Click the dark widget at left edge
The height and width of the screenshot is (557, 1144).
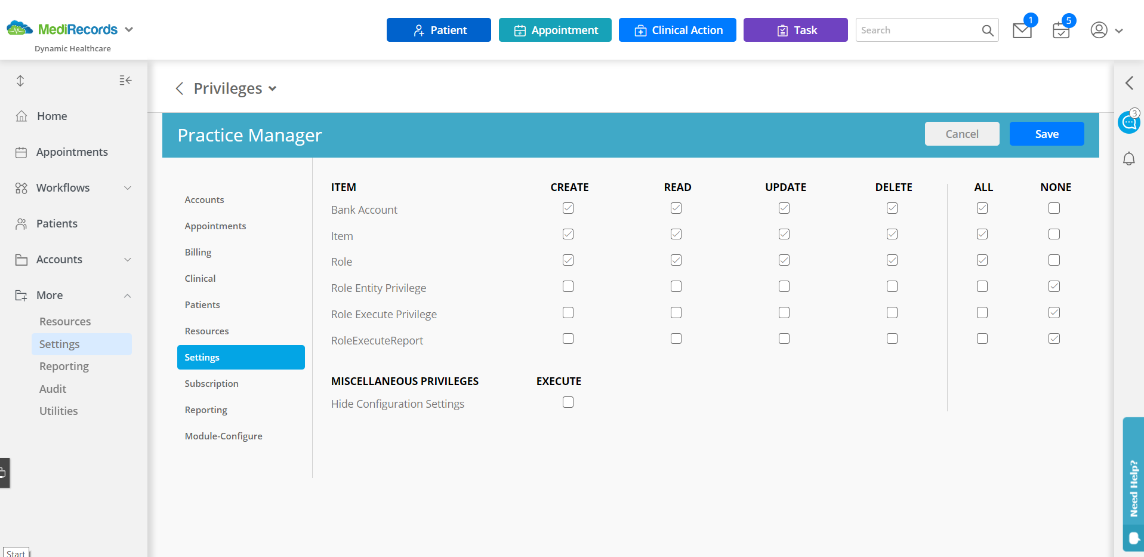(4, 473)
